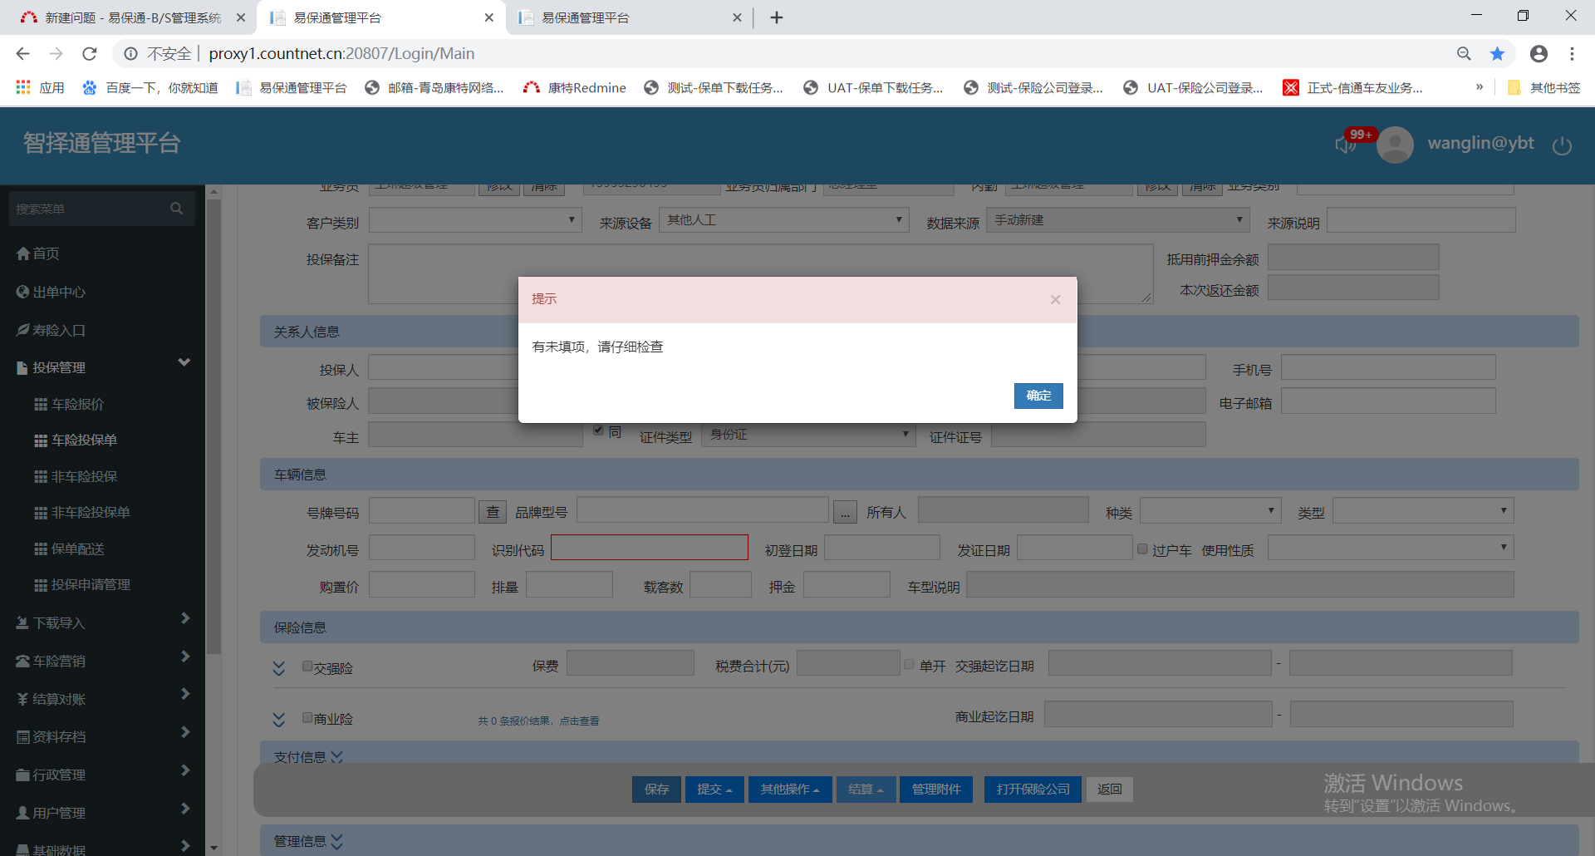
Task: Click the sidebar vertical scrollbar
Action: click(x=213, y=426)
